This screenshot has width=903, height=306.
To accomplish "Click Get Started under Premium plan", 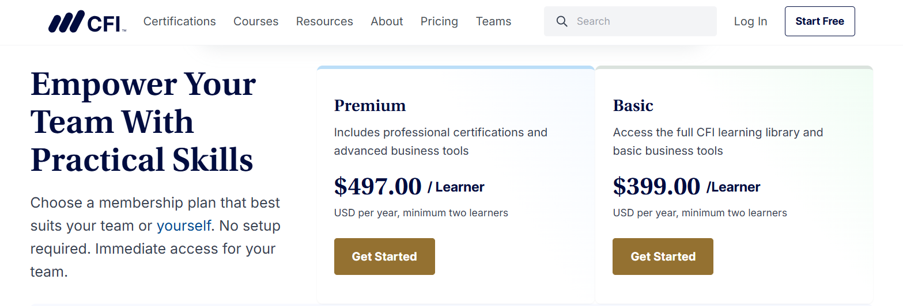I will [384, 257].
